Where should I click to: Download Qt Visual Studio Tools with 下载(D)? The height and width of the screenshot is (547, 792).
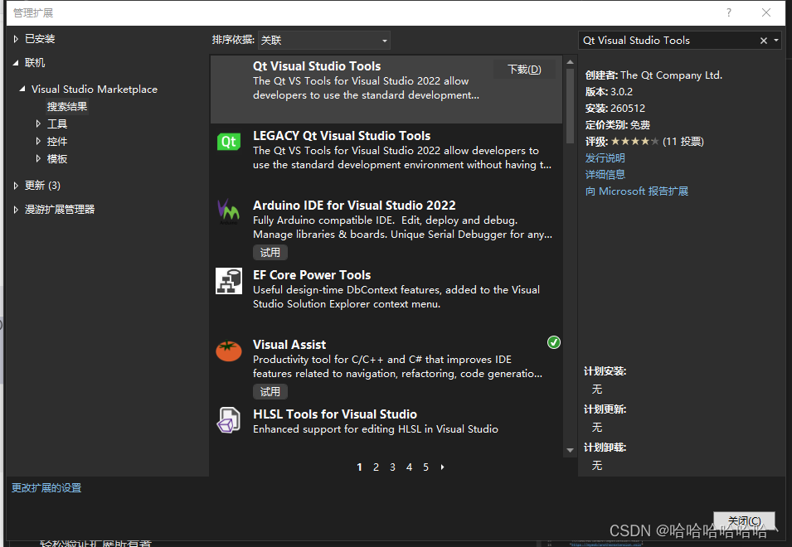pos(524,69)
